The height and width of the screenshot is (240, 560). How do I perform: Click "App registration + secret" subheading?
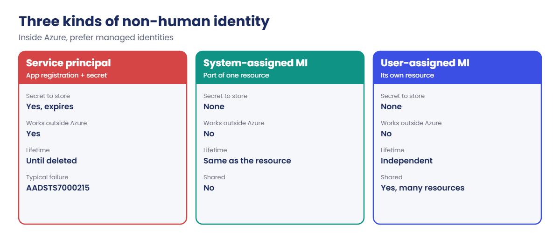coord(66,75)
